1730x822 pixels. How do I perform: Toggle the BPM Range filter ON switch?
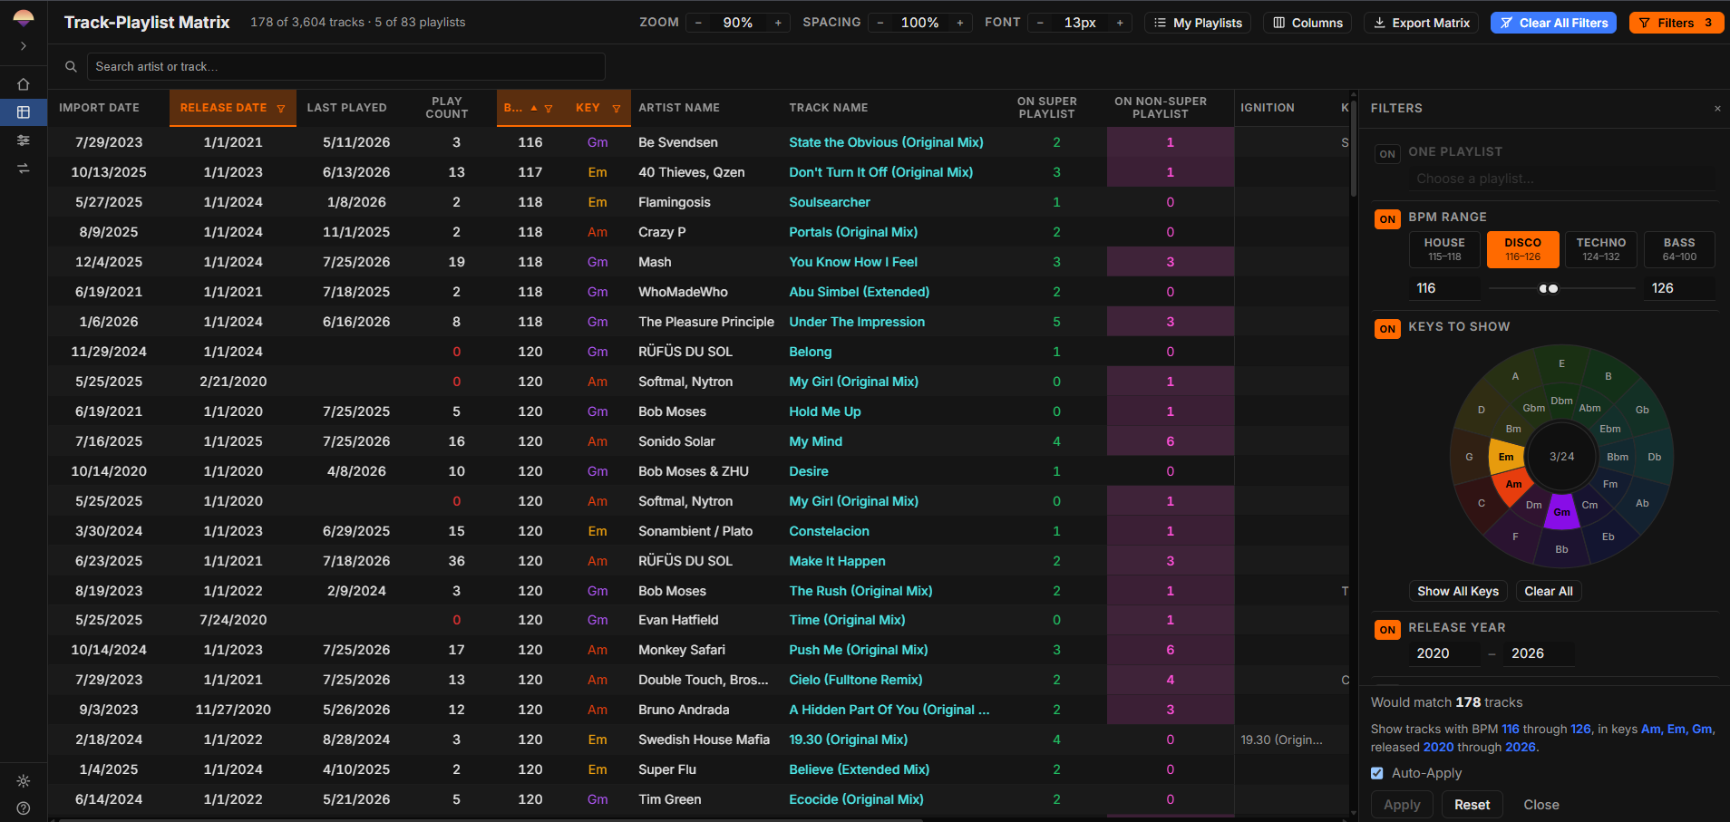1387,219
